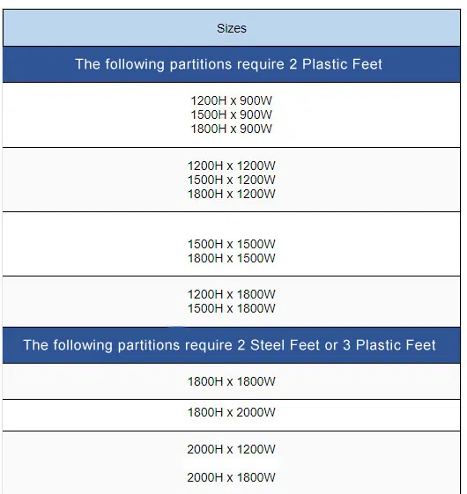Click the 1500H x 1500W entry

tap(232, 244)
